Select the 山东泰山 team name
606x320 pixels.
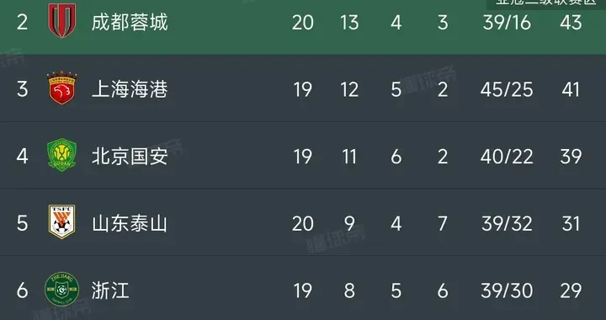(130, 224)
